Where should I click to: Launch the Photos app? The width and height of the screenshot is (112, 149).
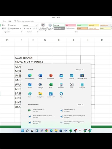[x=30, y=85]
